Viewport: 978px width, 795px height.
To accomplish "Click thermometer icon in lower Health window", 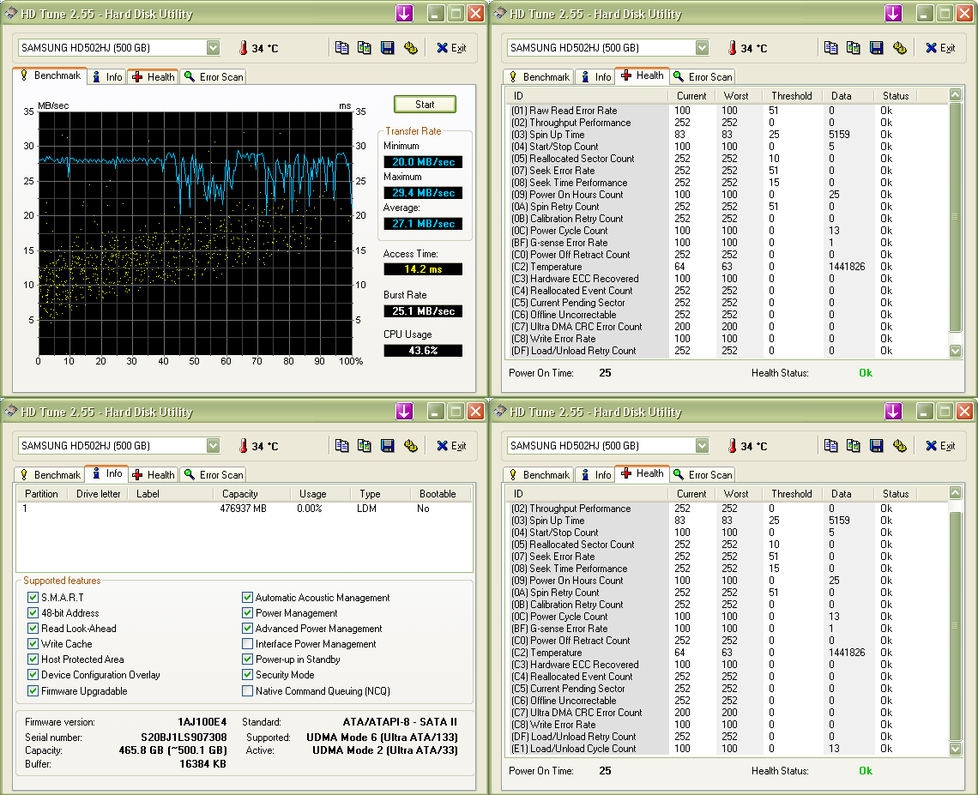I will [733, 445].
